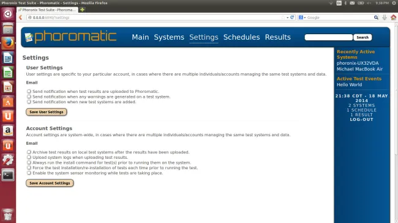Open the power session menu icon
The height and width of the screenshot is (223, 398).
pos(394,3)
